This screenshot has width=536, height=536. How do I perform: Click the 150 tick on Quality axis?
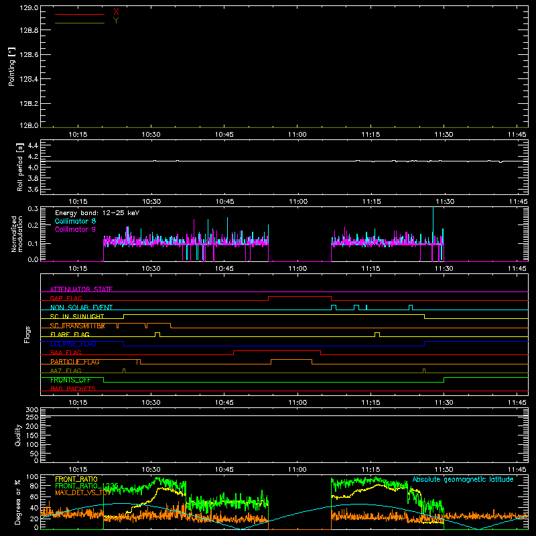pos(32,435)
